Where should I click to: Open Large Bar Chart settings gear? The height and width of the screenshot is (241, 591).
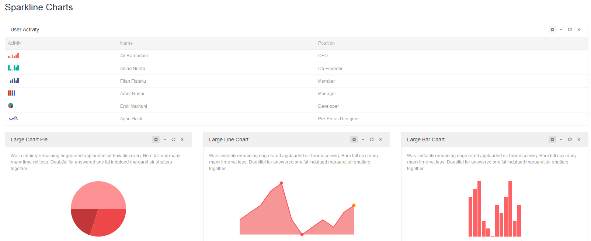[552, 140]
